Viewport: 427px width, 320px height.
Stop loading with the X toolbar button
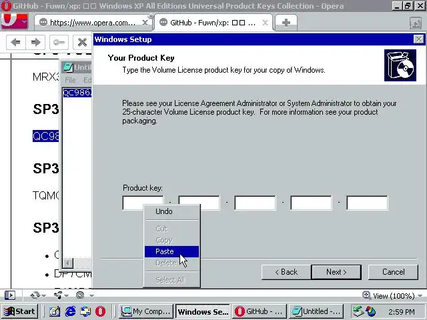[82, 42]
